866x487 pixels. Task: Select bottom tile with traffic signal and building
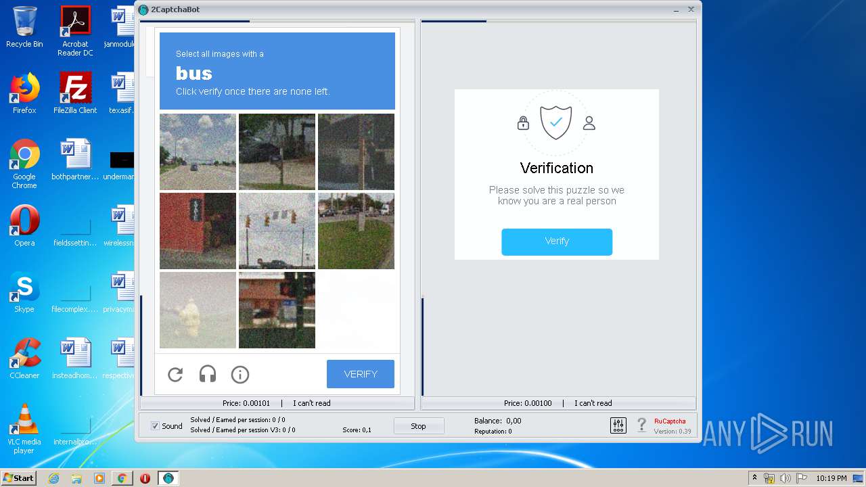click(x=277, y=310)
